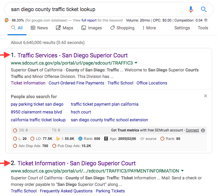Screen dimensions: 217x196
Task: Click the full report keyword link
Action: (89, 20)
